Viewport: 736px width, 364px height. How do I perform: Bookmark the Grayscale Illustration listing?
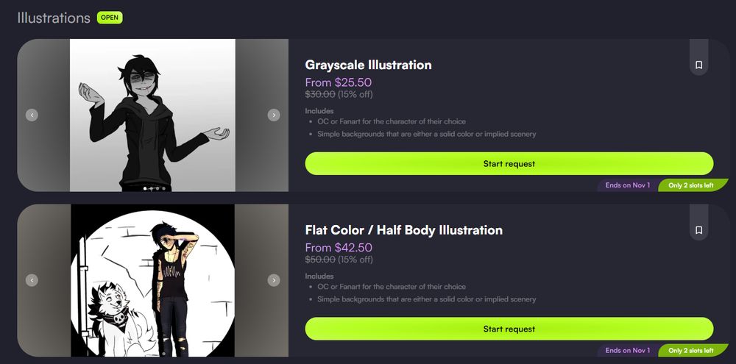pyautogui.click(x=698, y=65)
